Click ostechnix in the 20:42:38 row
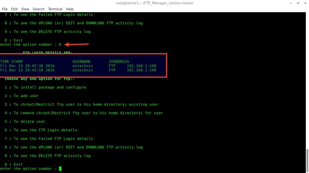This screenshot has width=309, height=173. pos(83,66)
